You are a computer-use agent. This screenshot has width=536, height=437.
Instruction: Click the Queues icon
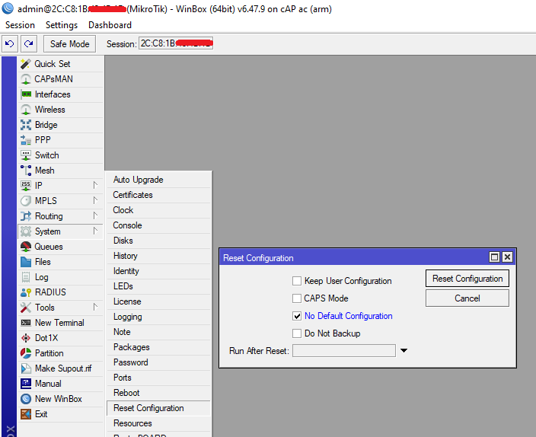pyautogui.click(x=26, y=247)
